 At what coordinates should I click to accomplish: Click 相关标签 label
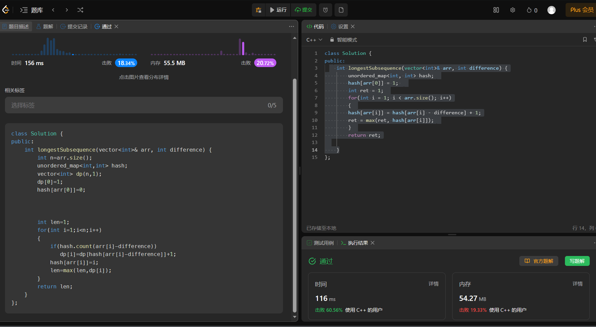coord(15,90)
